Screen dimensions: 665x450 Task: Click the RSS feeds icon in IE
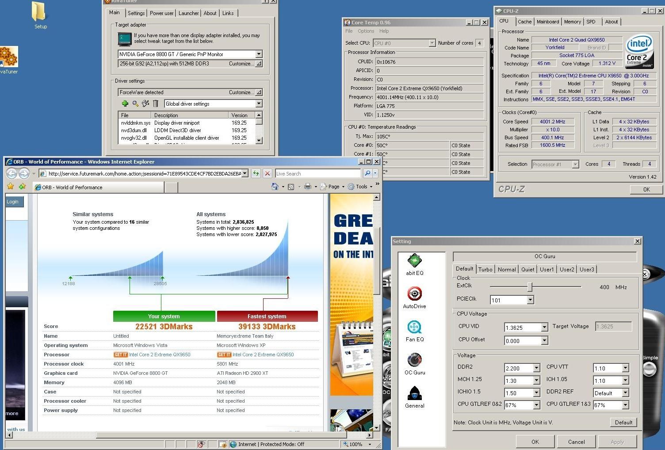(x=291, y=187)
